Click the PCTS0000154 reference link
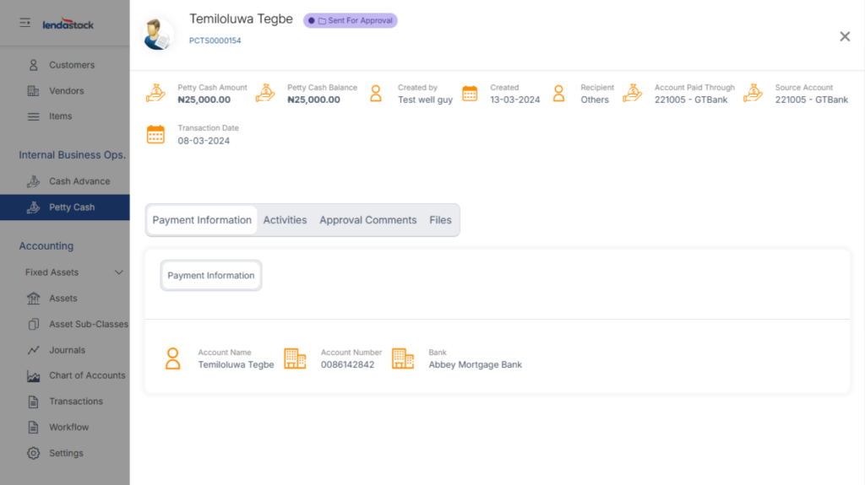This screenshot has height=485, width=865. click(x=215, y=40)
